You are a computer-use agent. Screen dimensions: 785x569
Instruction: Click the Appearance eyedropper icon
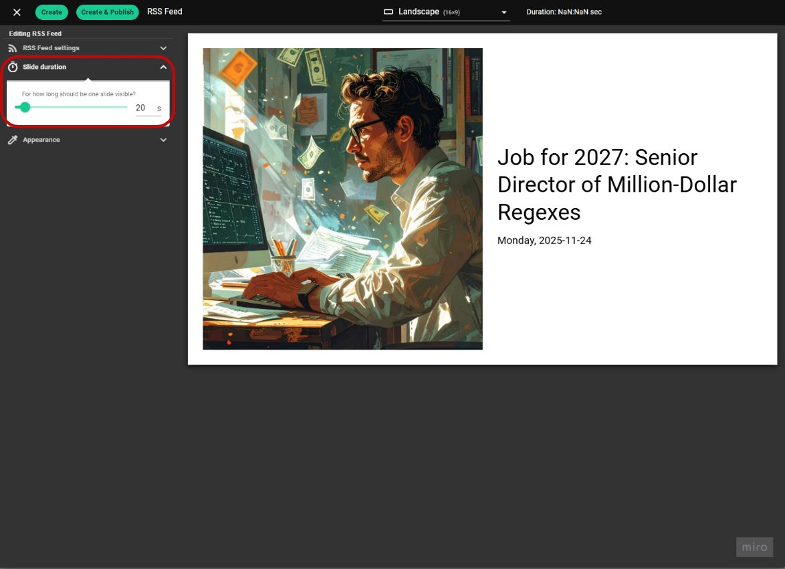click(x=13, y=140)
